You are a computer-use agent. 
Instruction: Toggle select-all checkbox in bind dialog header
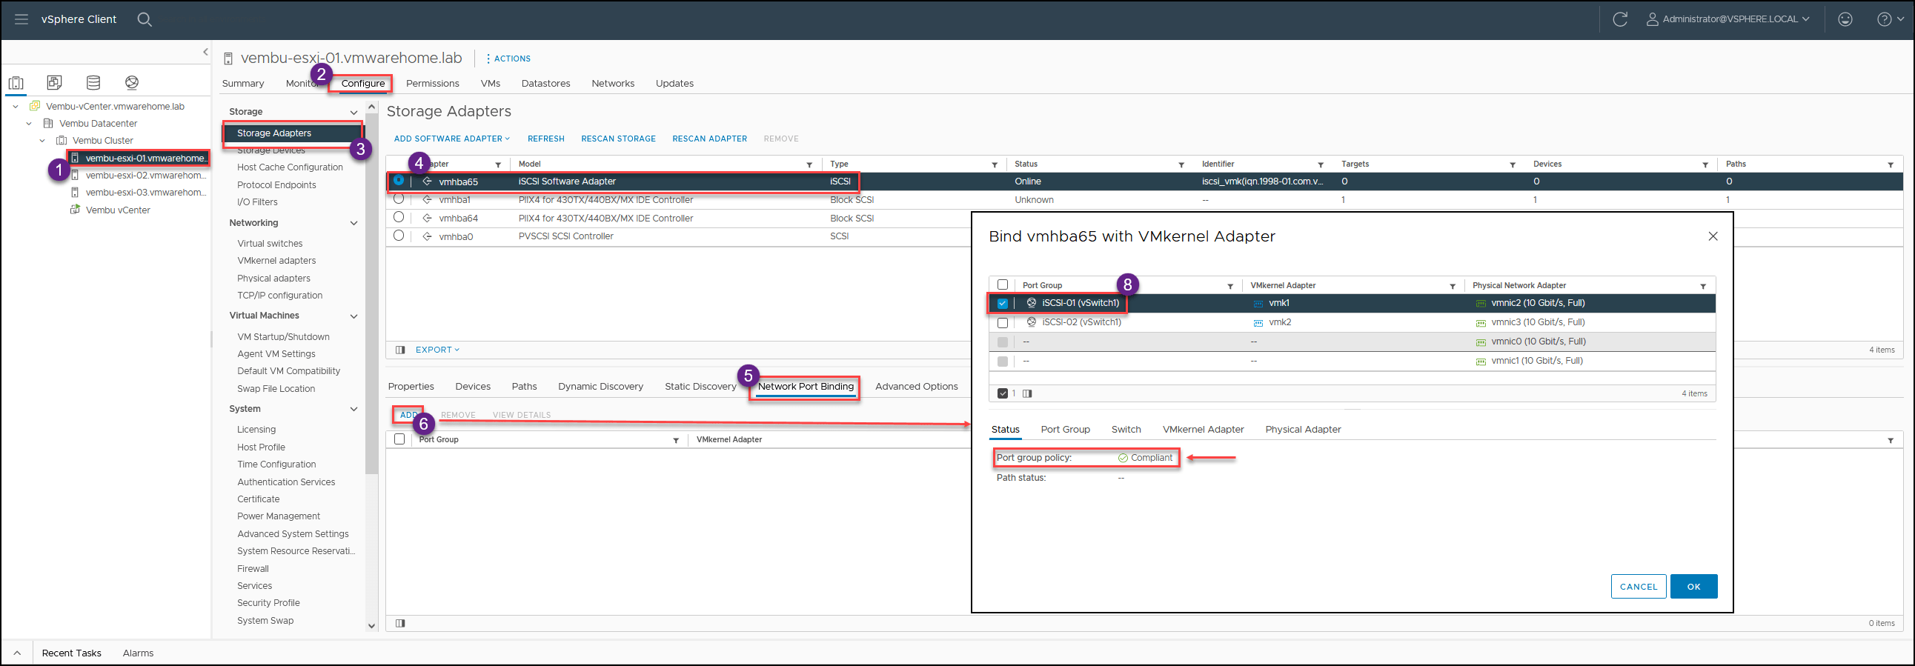coord(1003,284)
